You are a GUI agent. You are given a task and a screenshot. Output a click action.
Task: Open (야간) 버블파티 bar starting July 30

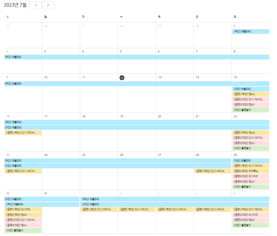point(42,199)
